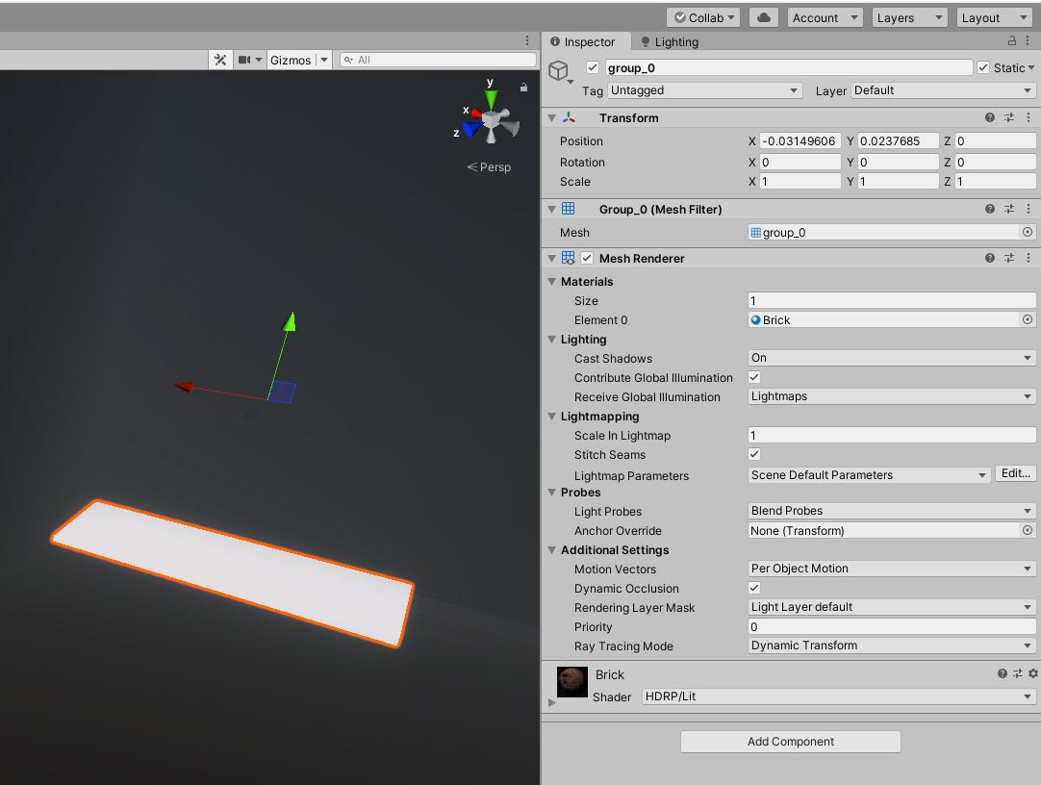This screenshot has width=1041, height=785.
Task: Open scene tools settings icon
Action: point(220,60)
